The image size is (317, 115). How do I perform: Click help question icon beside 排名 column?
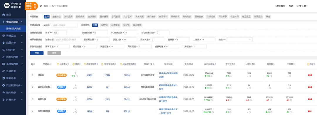[74, 64]
